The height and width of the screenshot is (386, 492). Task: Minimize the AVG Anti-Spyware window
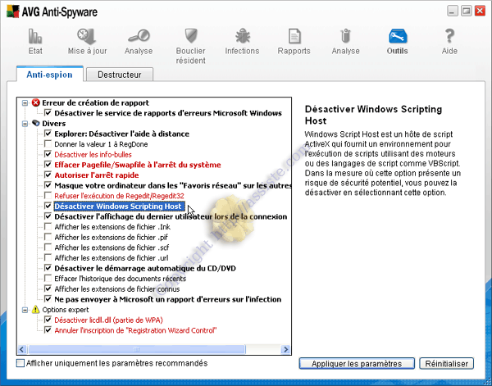click(x=452, y=11)
